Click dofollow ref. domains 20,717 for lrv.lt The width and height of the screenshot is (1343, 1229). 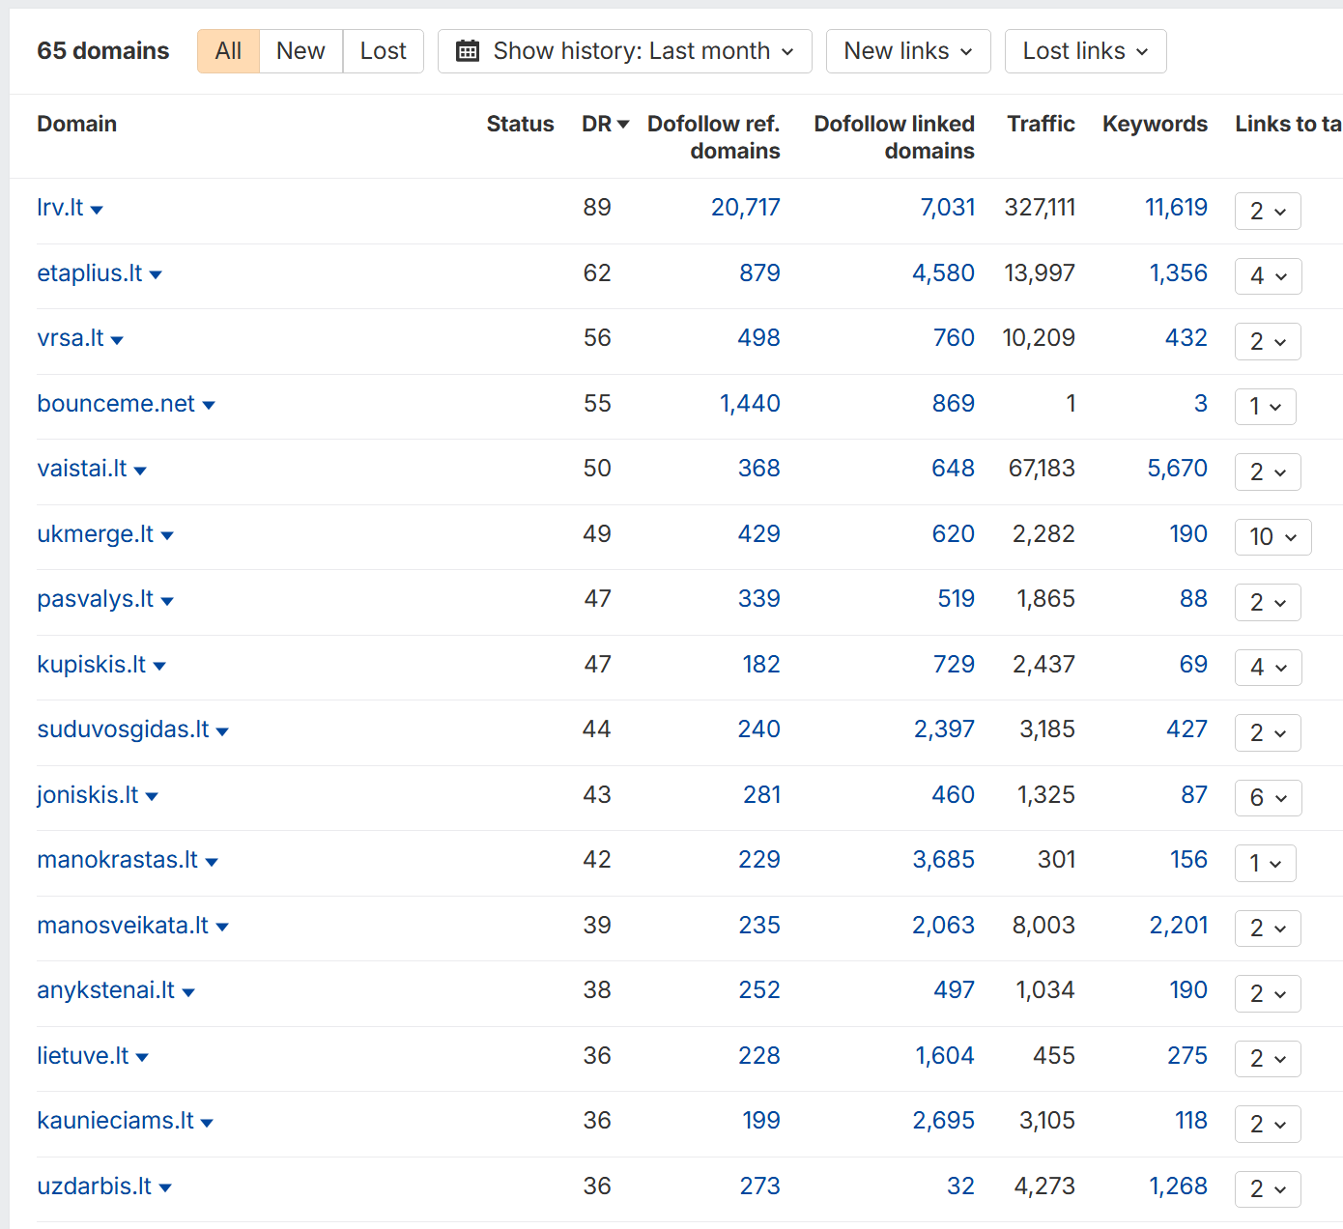tap(745, 208)
